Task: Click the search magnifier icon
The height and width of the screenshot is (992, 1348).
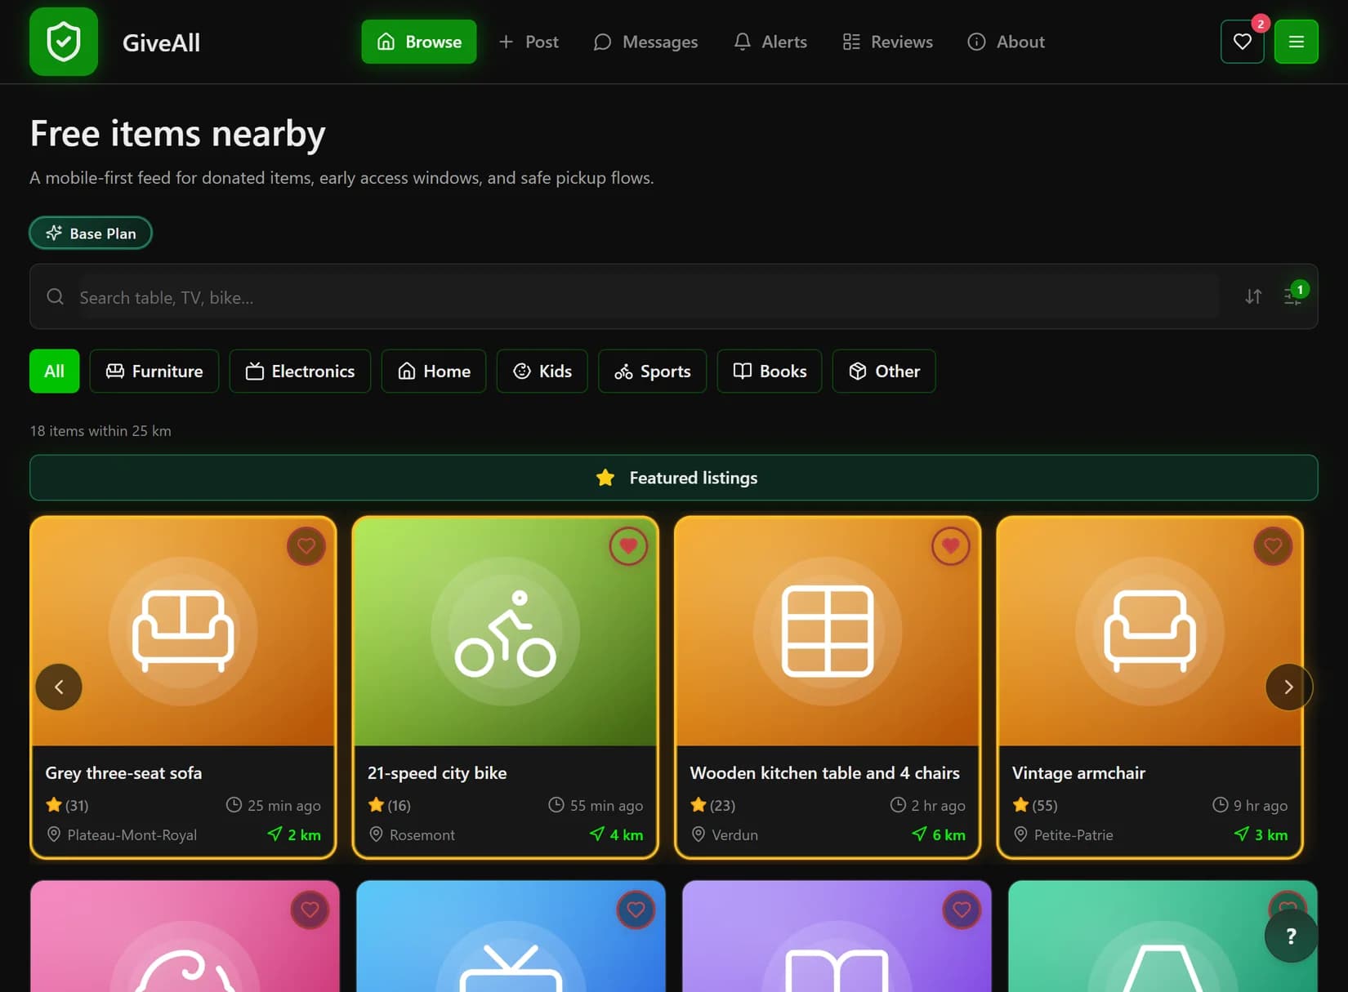Action: tap(55, 296)
